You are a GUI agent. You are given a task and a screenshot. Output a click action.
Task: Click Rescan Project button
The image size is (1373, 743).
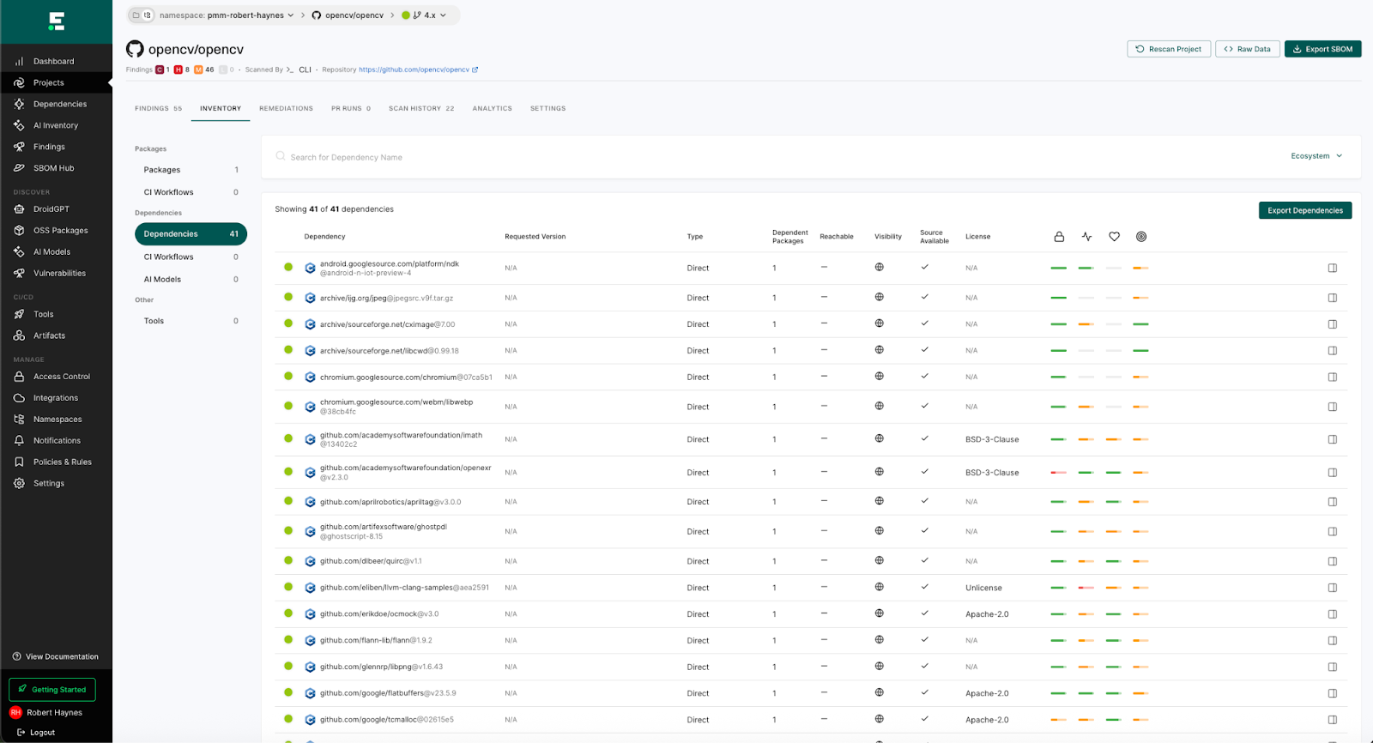tap(1169, 49)
